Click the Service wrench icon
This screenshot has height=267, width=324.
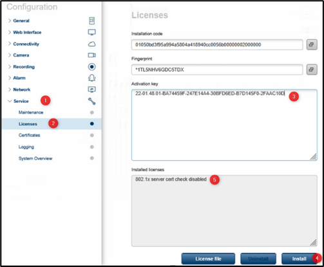click(x=91, y=101)
